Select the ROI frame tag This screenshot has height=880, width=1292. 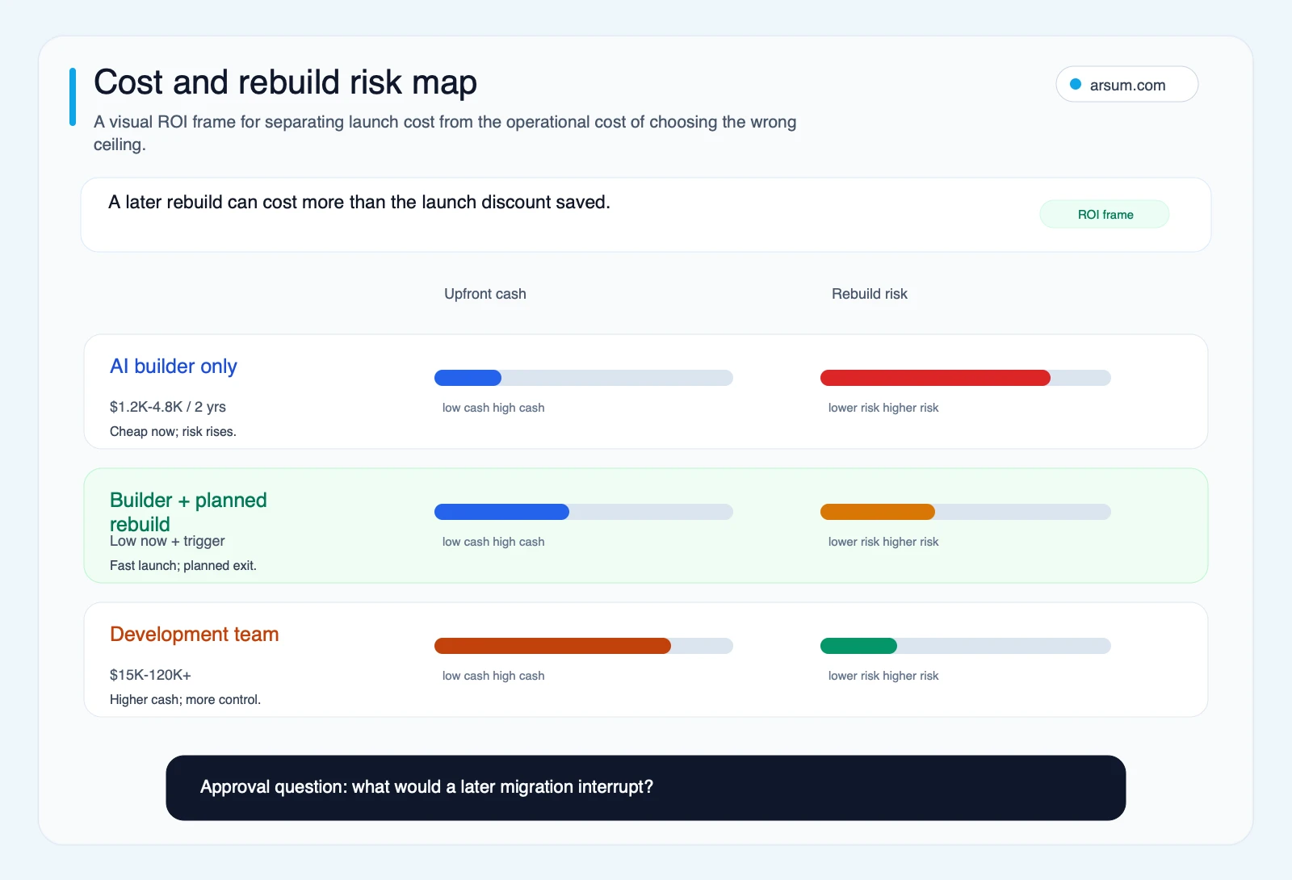[1105, 215]
